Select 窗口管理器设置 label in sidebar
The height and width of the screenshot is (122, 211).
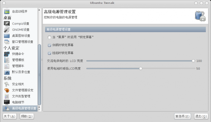pyautogui.click(x=23, y=42)
